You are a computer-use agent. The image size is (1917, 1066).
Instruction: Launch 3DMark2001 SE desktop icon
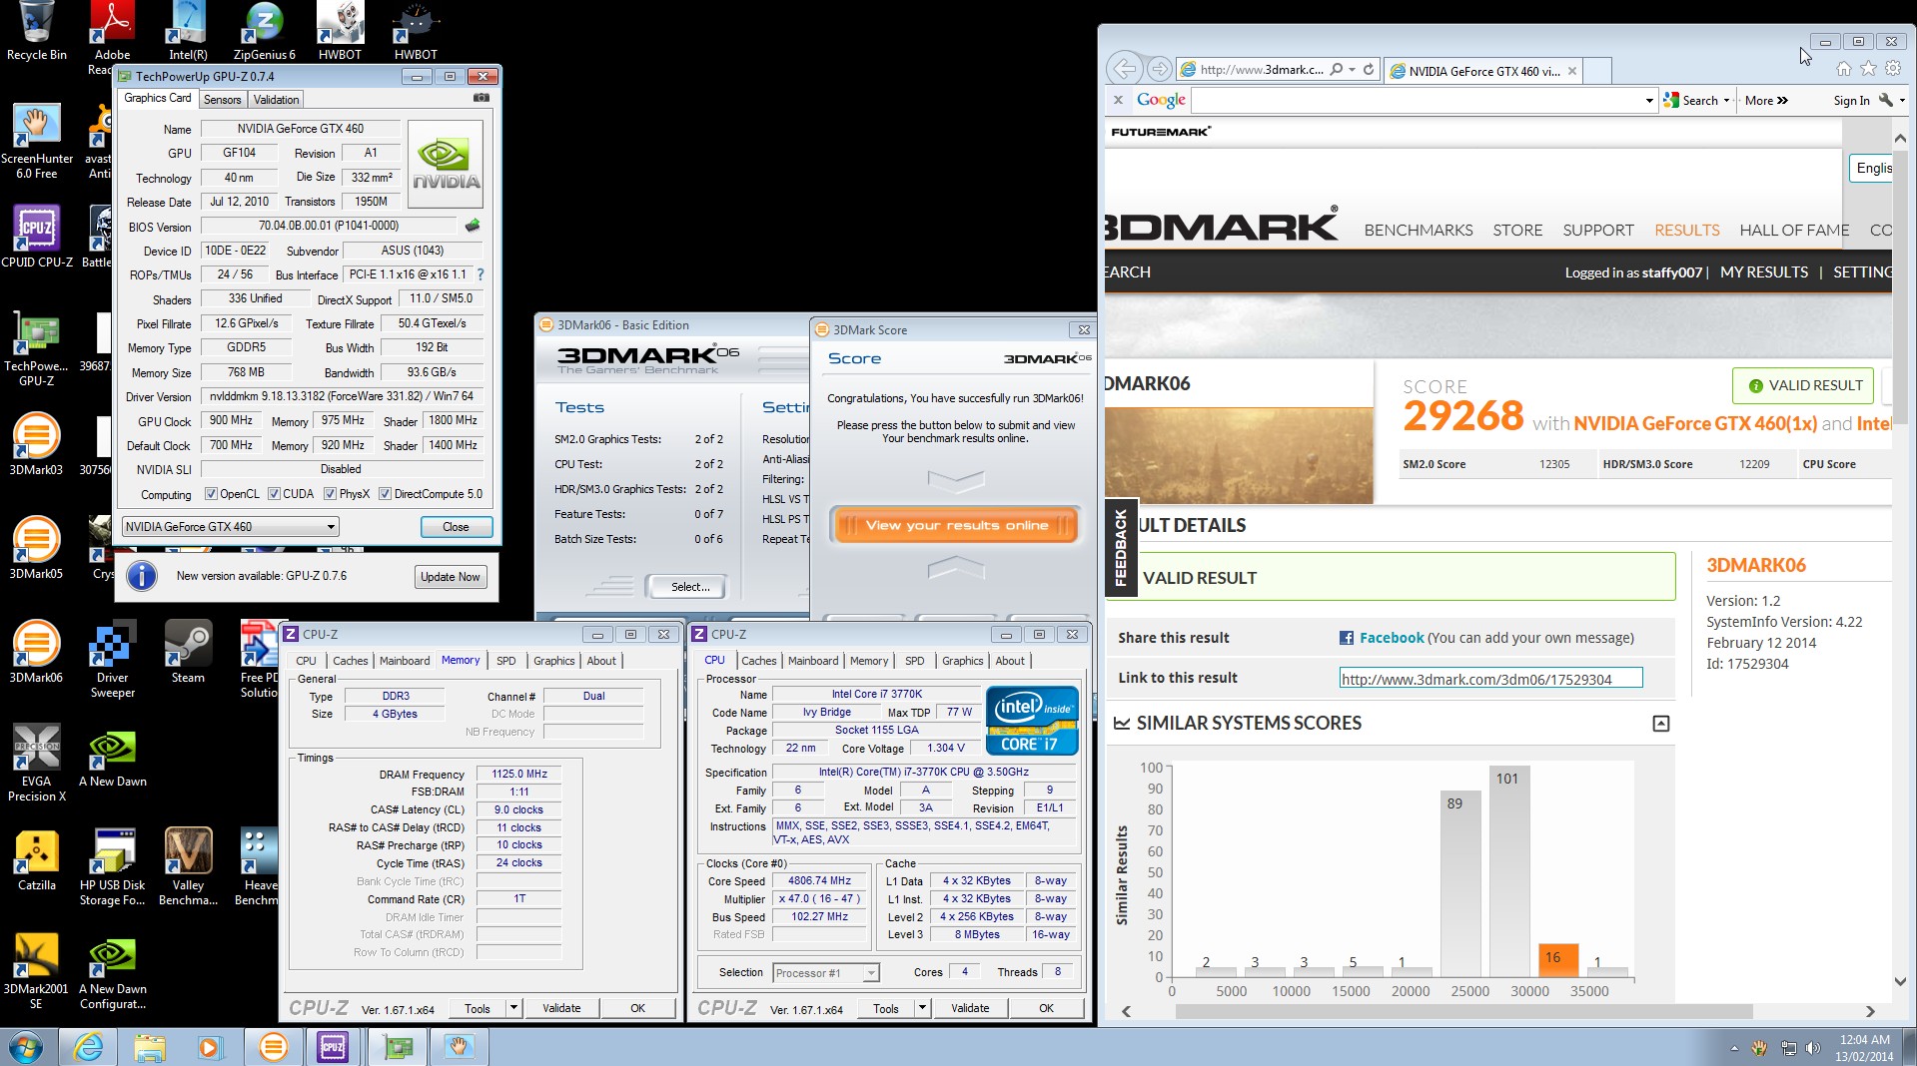coord(36,971)
